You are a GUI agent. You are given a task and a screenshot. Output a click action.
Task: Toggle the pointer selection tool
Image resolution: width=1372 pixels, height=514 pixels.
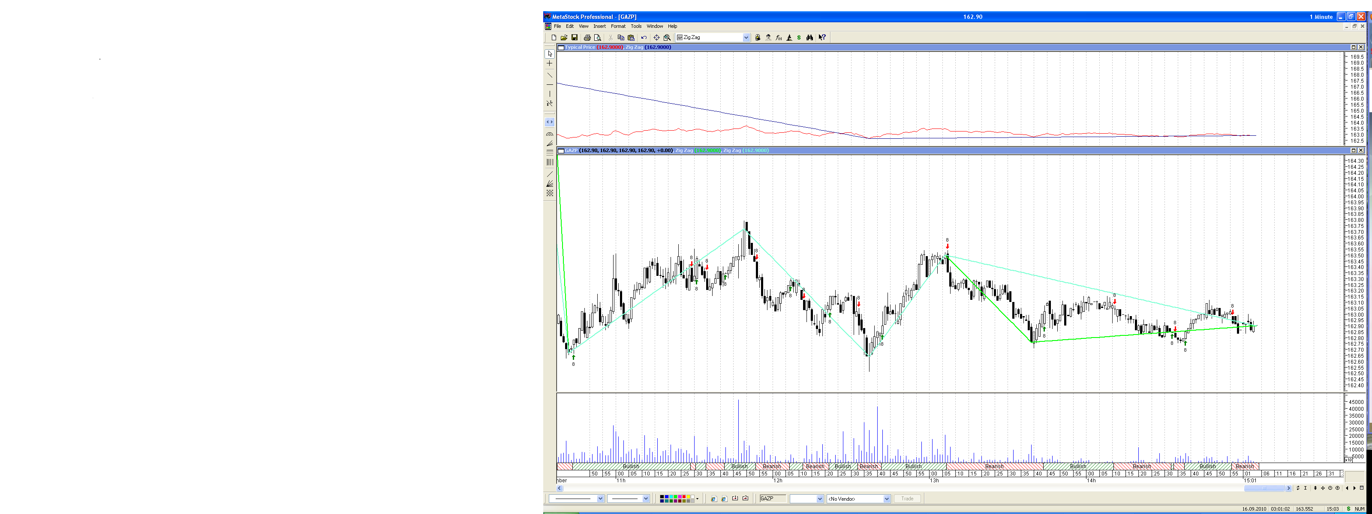550,54
